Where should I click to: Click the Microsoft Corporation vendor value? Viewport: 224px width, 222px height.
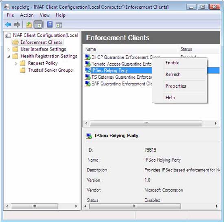pyautogui.click(x=164, y=190)
